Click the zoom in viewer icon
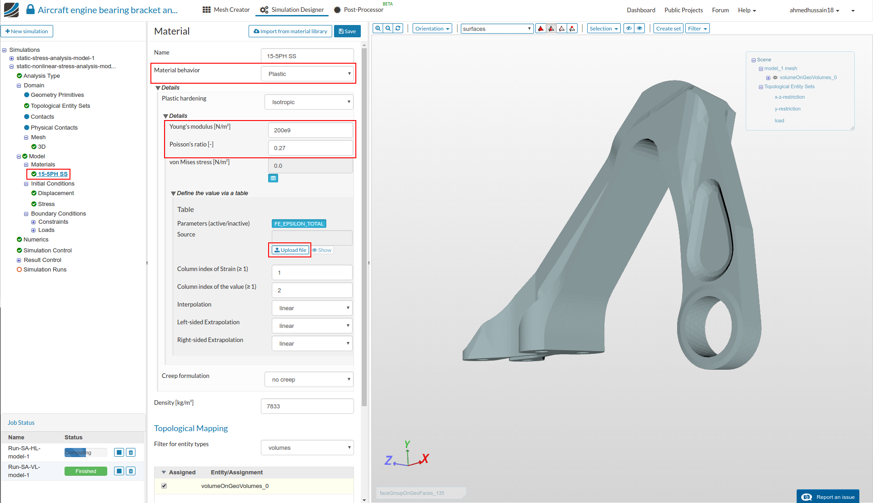 click(378, 29)
